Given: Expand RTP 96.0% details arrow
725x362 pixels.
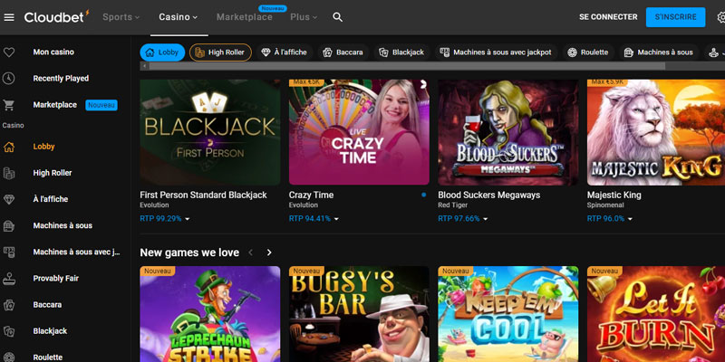Looking at the screenshot, I should coord(630,219).
